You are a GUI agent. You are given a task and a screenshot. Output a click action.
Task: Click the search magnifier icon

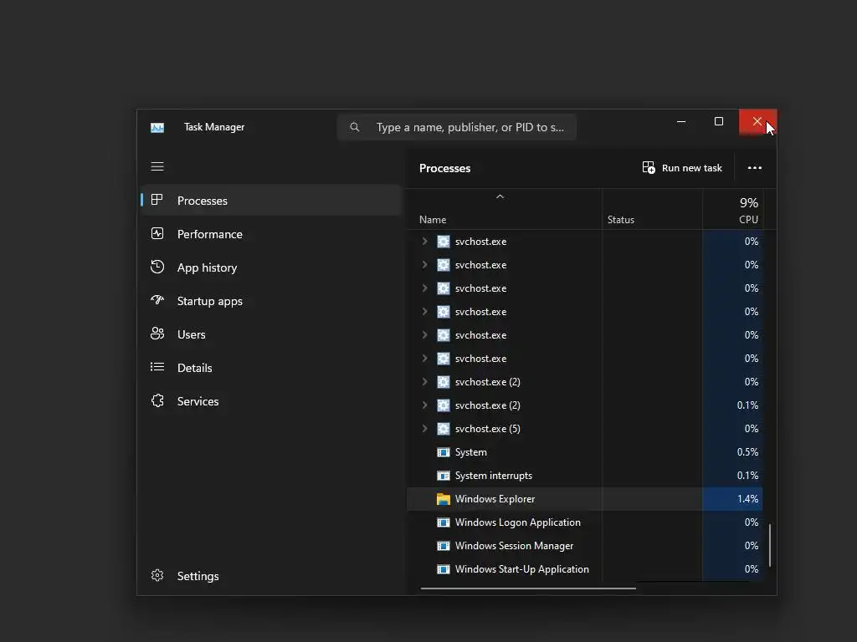[355, 127]
